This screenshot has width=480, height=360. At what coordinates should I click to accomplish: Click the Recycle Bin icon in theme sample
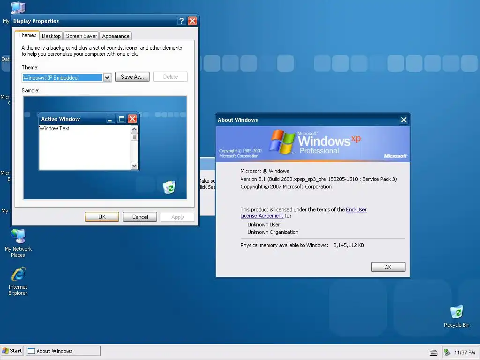pos(169,187)
